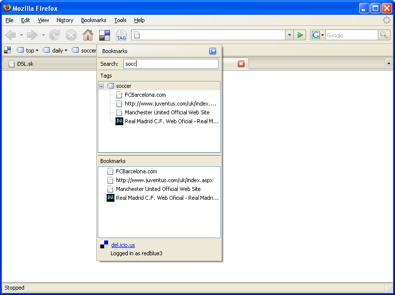Expand the top tag toolbar folder
The height and width of the screenshot is (295, 395).
(x=28, y=51)
